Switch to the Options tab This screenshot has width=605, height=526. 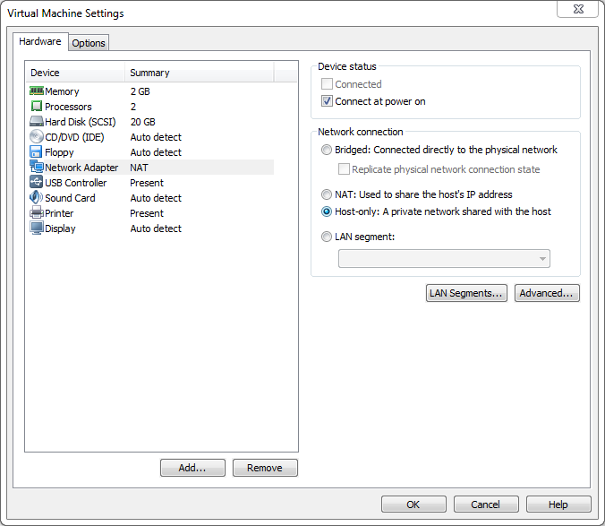pyautogui.click(x=89, y=43)
